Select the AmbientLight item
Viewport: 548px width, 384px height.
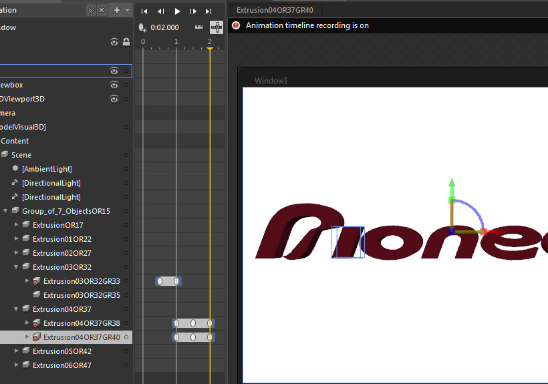click(x=47, y=169)
